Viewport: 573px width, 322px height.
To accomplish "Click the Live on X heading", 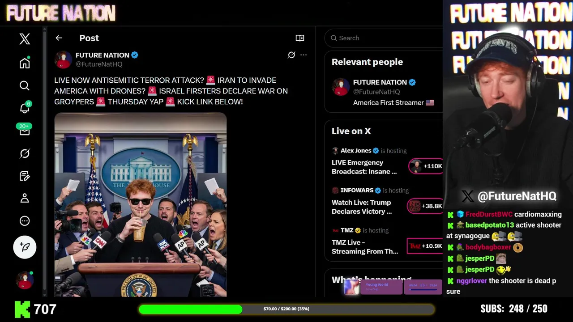I will click(351, 131).
